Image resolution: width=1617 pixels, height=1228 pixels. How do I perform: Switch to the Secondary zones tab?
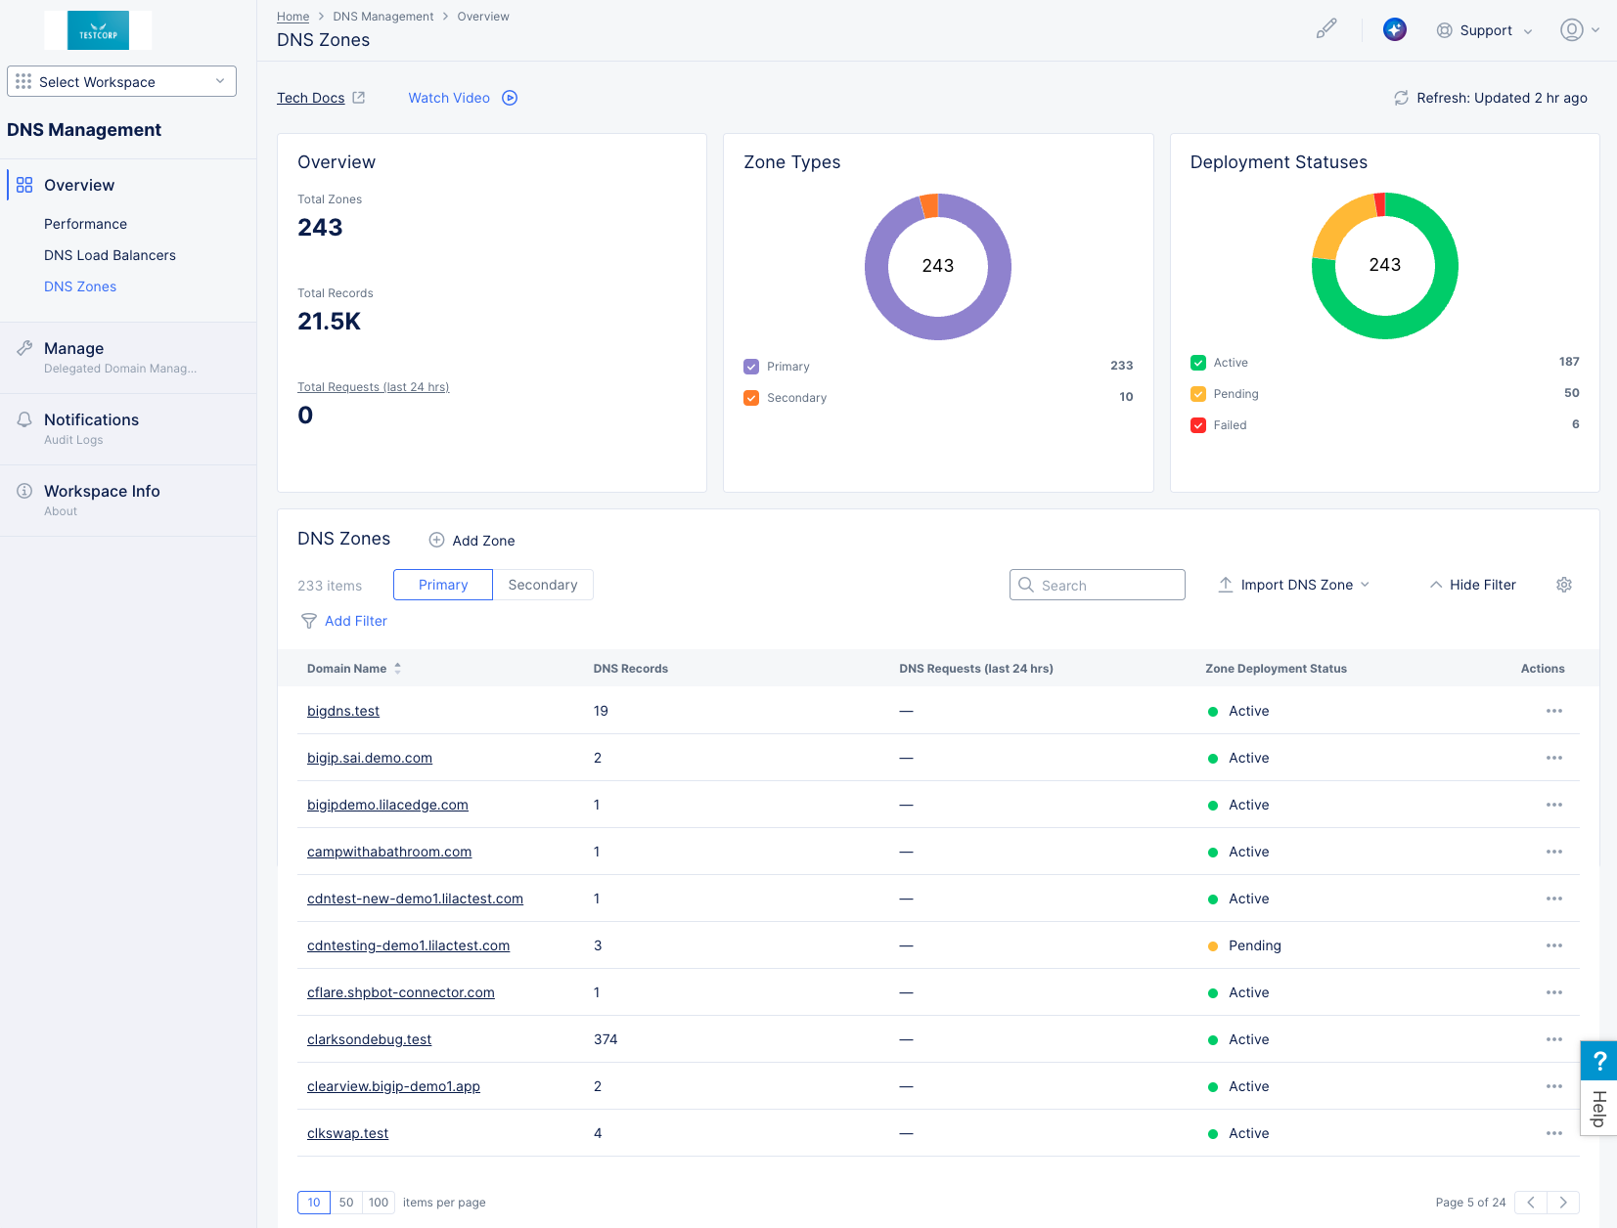pos(543,584)
